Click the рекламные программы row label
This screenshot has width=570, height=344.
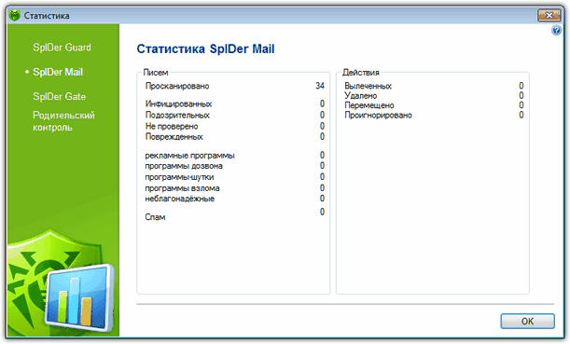click(189, 156)
